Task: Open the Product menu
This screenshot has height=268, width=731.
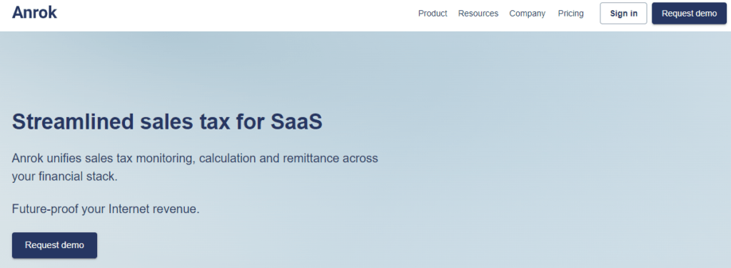Action: (x=433, y=14)
